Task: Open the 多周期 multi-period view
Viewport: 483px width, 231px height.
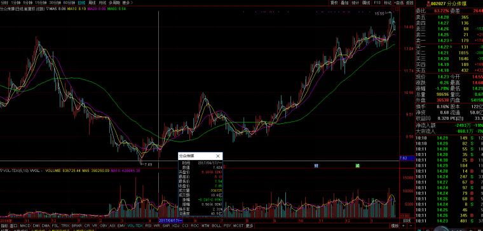Action: click(x=114, y=3)
